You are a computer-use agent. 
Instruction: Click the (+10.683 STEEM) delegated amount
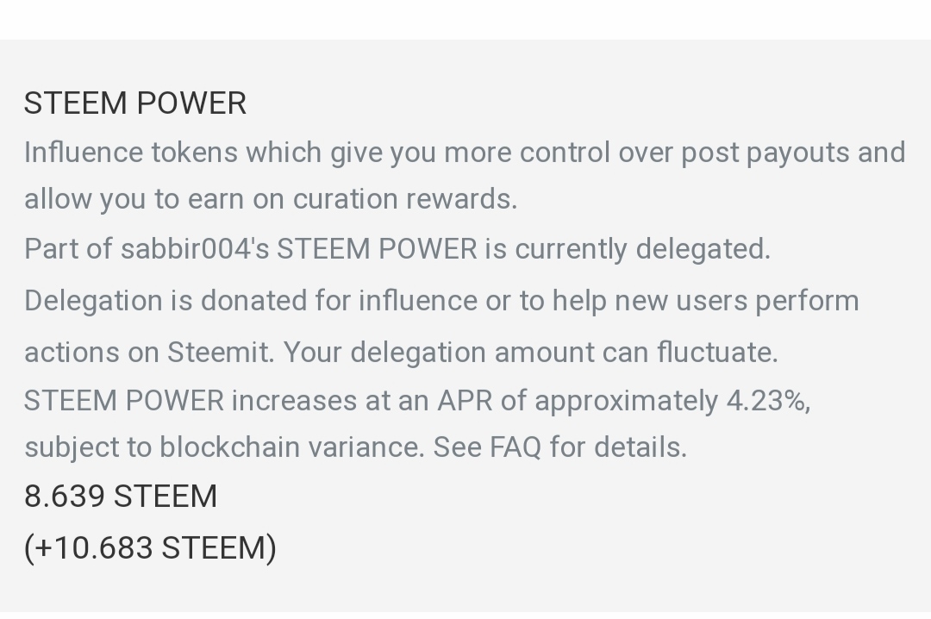click(150, 547)
